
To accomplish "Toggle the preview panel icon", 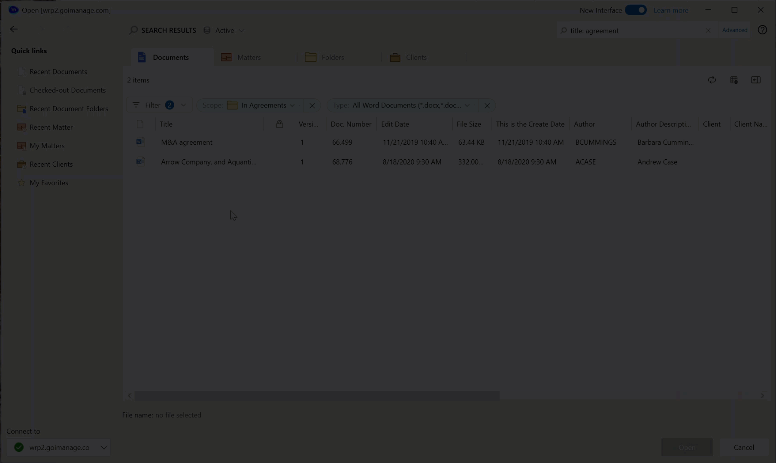I will [x=755, y=80].
